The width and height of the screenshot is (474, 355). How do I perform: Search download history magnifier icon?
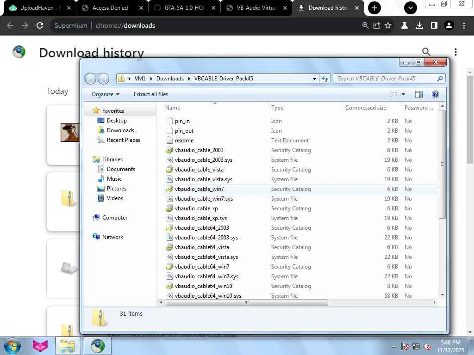click(x=426, y=52)
